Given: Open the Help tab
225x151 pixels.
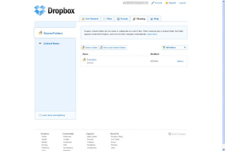Looking at the screenshot, I should pos(155,19).
